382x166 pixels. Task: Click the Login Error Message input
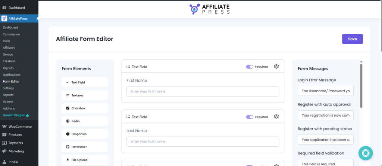click(325, 91)
